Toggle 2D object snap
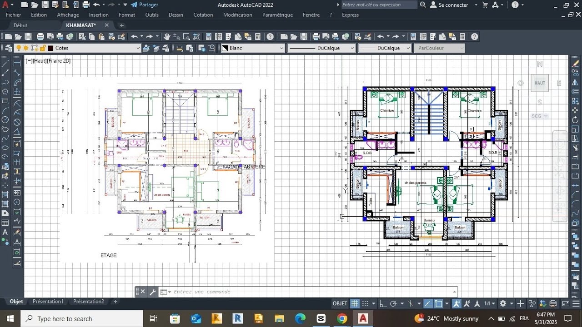The image size is (582, 327). pyautogui.click(x=438, y=303)
